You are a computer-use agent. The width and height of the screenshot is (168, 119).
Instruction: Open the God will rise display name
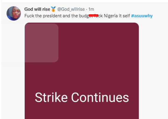coord(37,9)
